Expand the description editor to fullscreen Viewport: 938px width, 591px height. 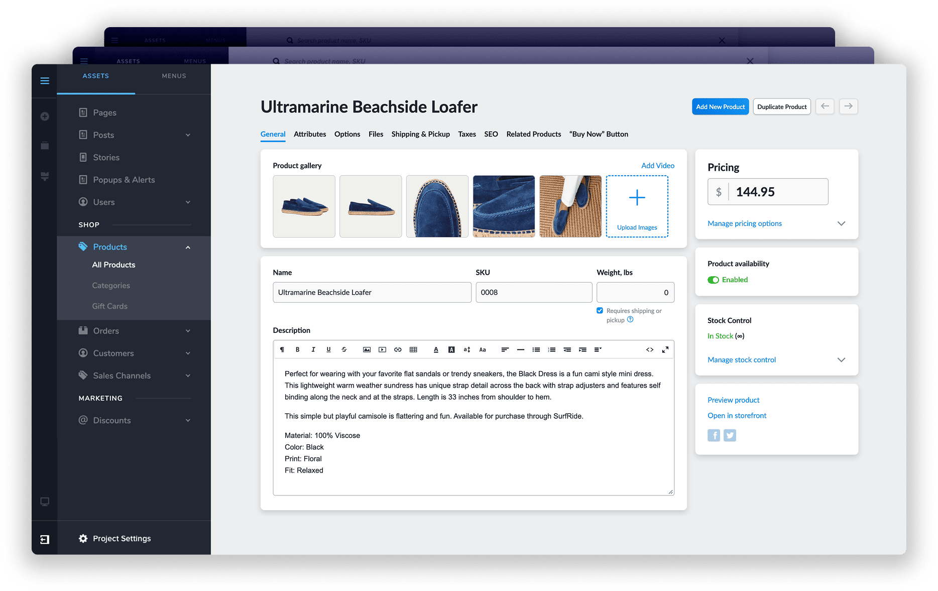[665, 349]
